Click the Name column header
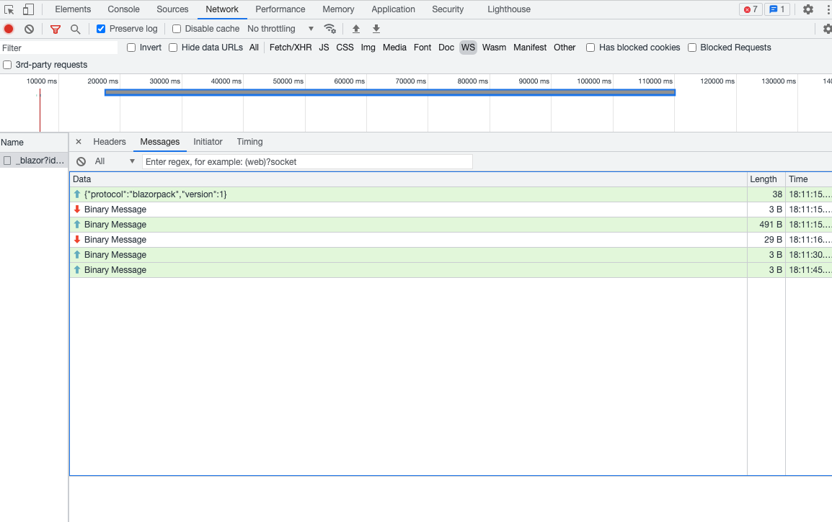Viewport: 832px width, 522px height. 34,143
